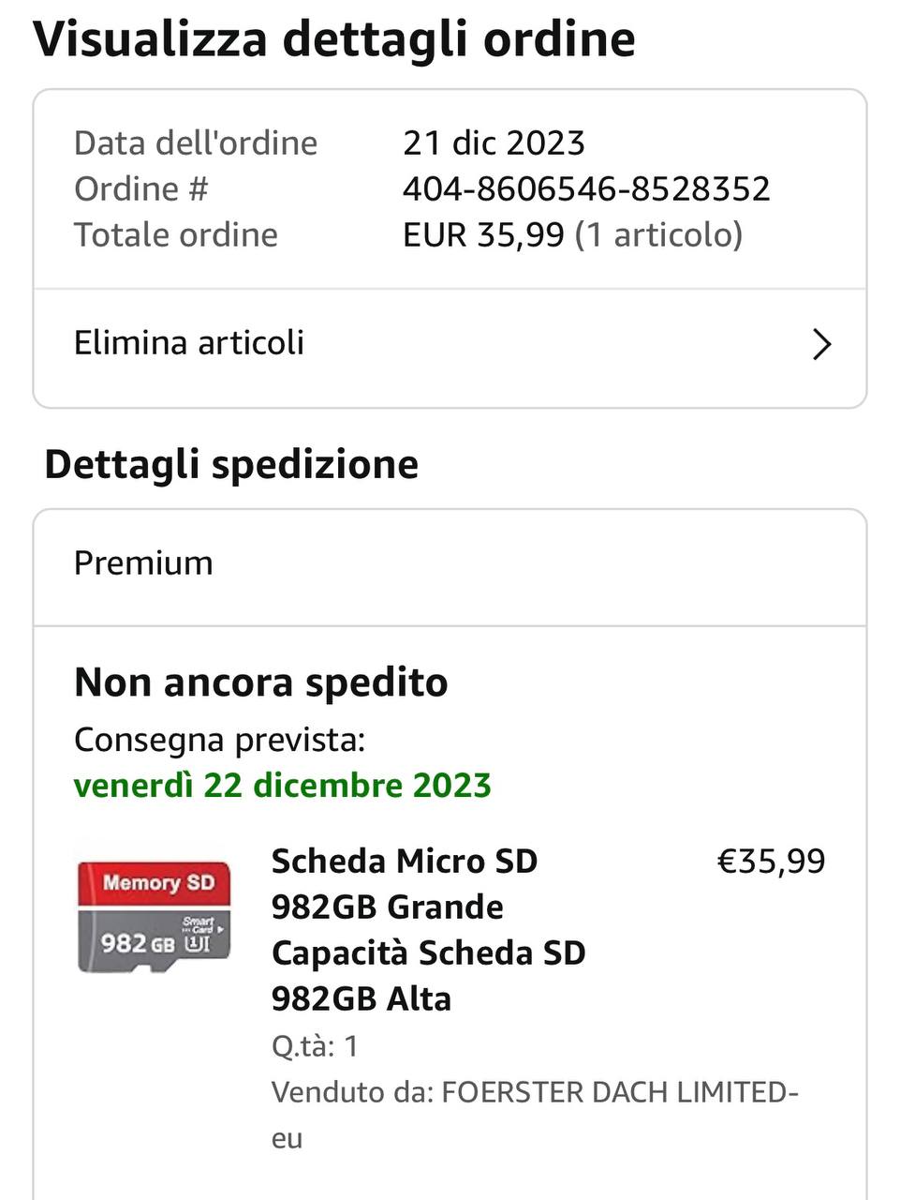Click the Totale ordine label
Image resolution: width=900 pixels, height=1200 pixels.
click(176, 234)
